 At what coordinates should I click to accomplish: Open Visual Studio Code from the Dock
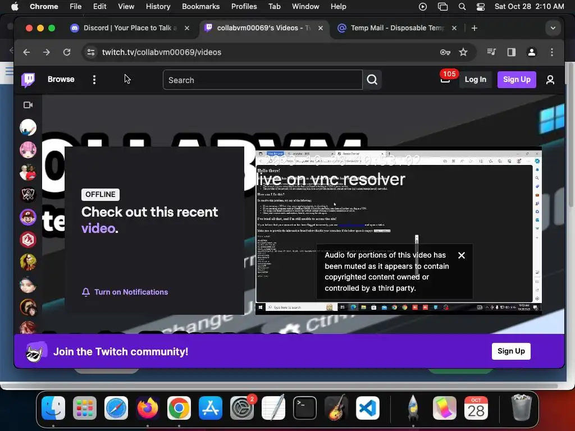pos(367,408)
